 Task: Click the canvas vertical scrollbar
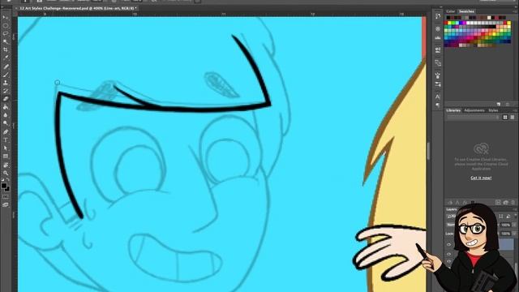428,151
